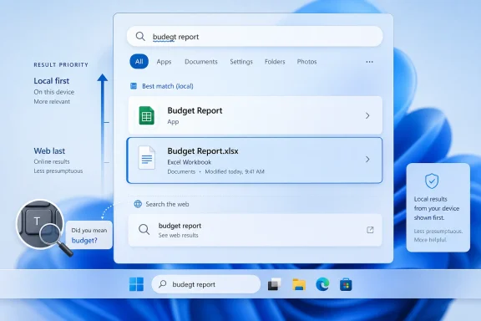Click the 'budget?' spelling suggestion
Screen dimensions: 481x321
coord(84,241)
